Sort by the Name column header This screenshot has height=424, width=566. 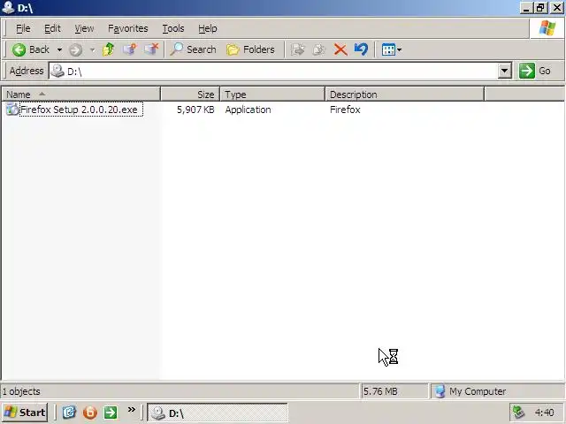pyautogui.click(x=80, y=95)
